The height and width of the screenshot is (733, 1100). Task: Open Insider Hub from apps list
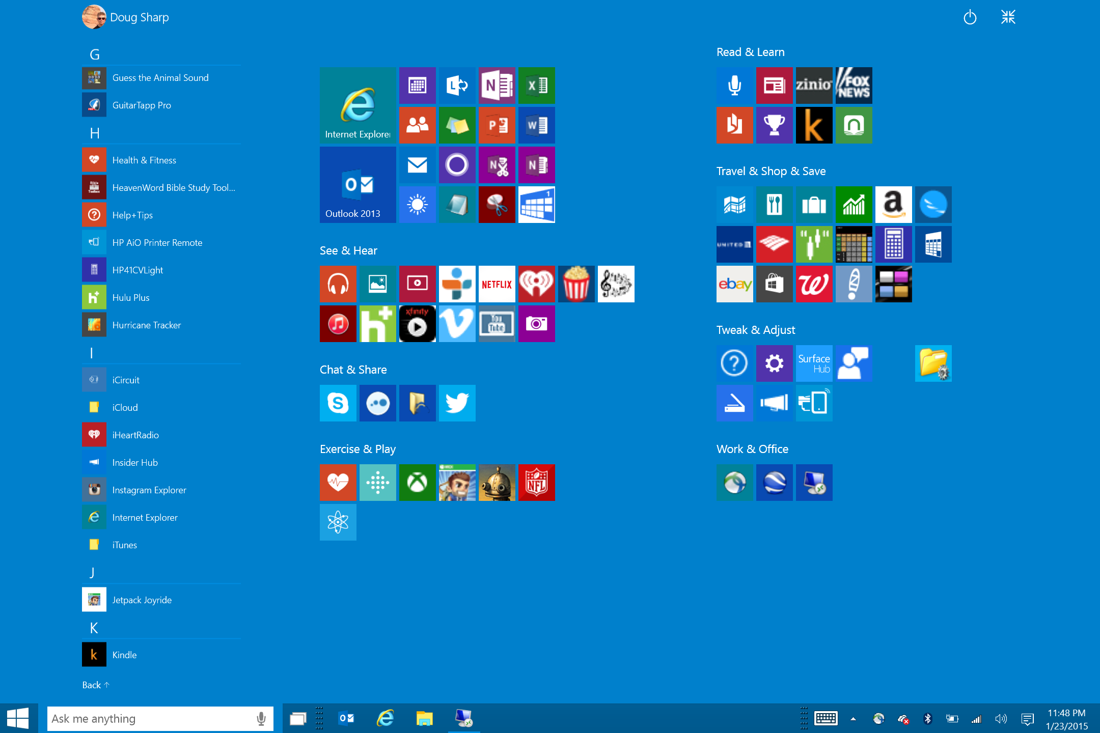point(161,463)
